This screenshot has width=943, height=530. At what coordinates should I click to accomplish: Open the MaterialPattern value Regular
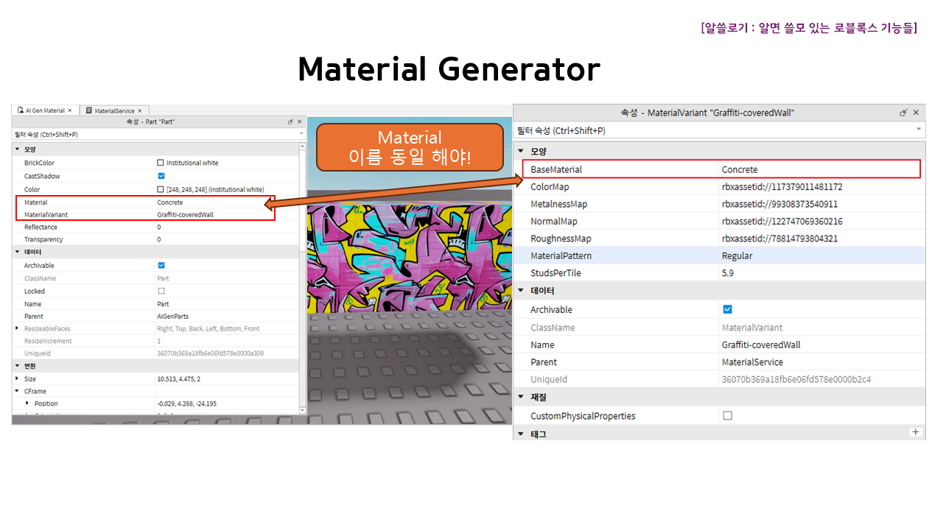(x=737, y=255)
